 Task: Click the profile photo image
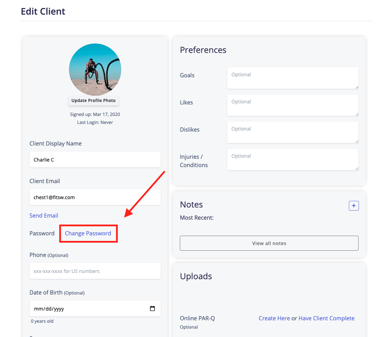click(x=95, y=69)
